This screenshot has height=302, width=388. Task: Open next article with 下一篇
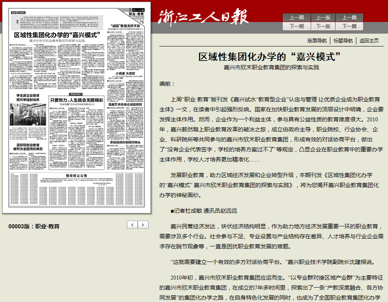click(349, 26)
